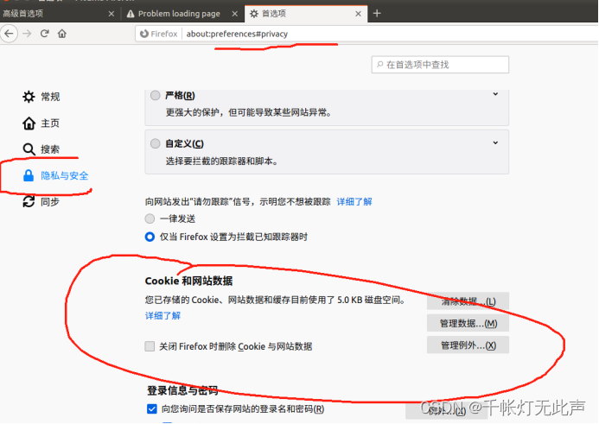Open a new tab with plus button

(377, 13)
